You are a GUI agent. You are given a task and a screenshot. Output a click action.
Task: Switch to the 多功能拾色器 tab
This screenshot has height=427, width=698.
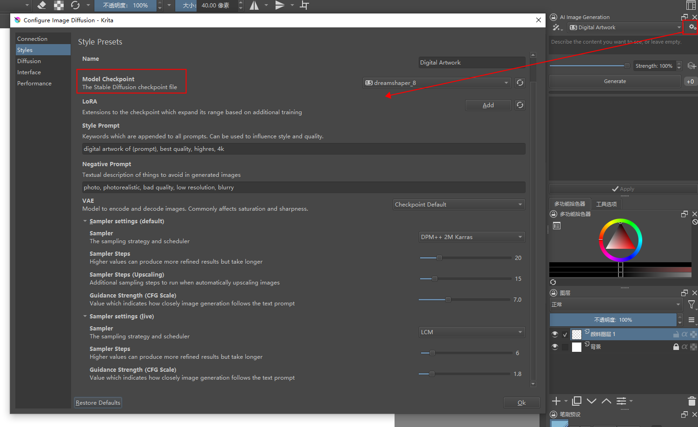pyautogui.click(x=570, y=204)
